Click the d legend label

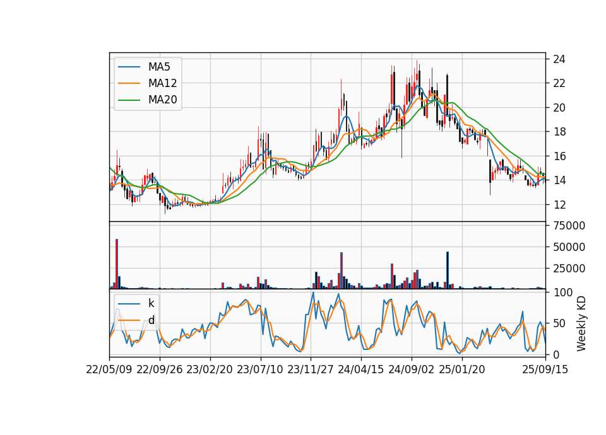pos(151,320)
